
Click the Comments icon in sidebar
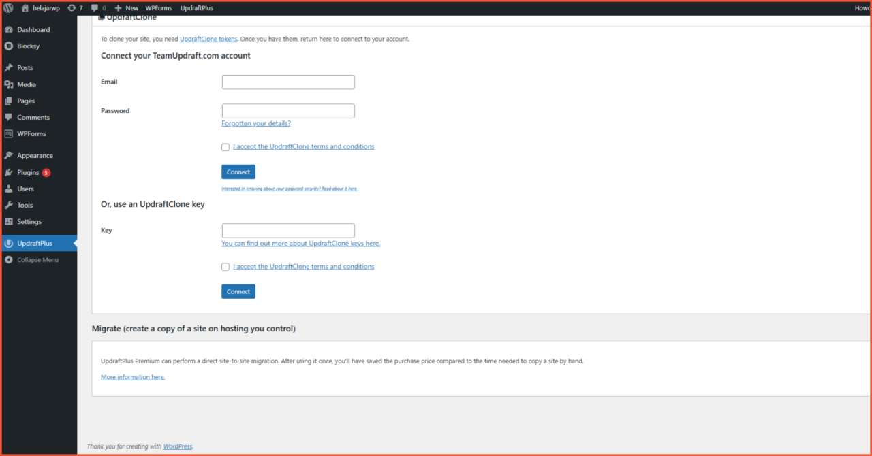9,117
